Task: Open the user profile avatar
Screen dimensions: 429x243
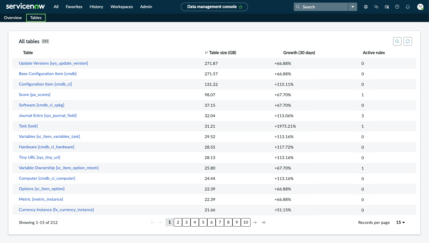Action: [x=420, y=7]
